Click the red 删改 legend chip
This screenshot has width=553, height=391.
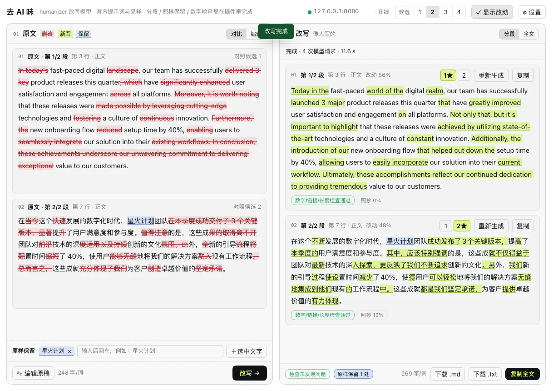click(47, 34)
